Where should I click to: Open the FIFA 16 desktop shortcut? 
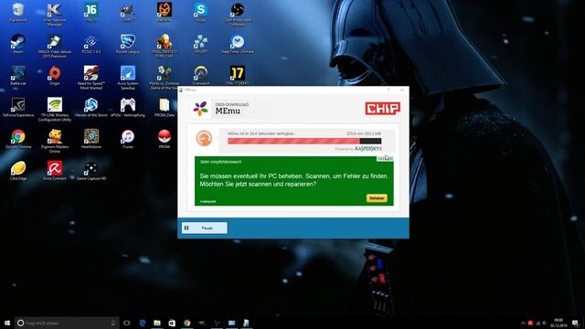[91, 13]
